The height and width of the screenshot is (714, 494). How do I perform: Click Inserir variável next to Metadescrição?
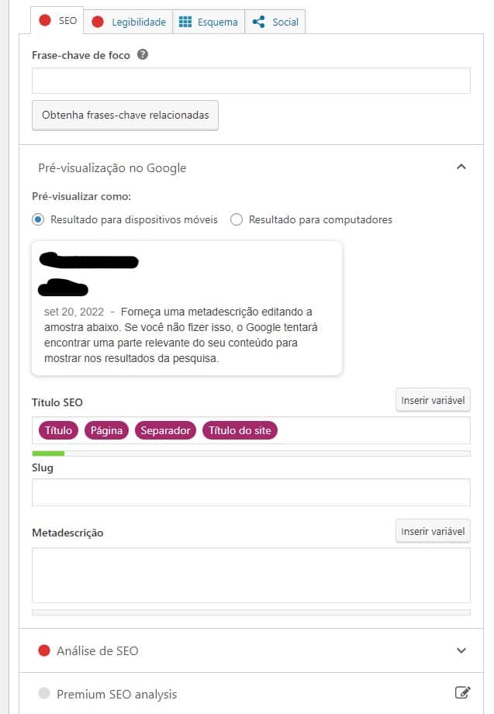click(433, 531)
